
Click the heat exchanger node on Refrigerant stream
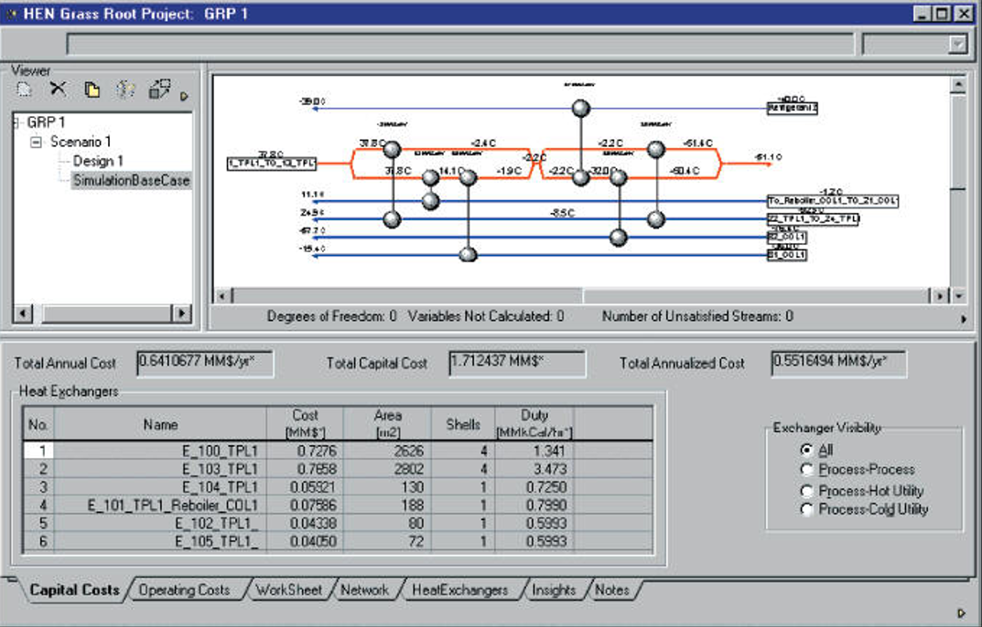point(578,108)
